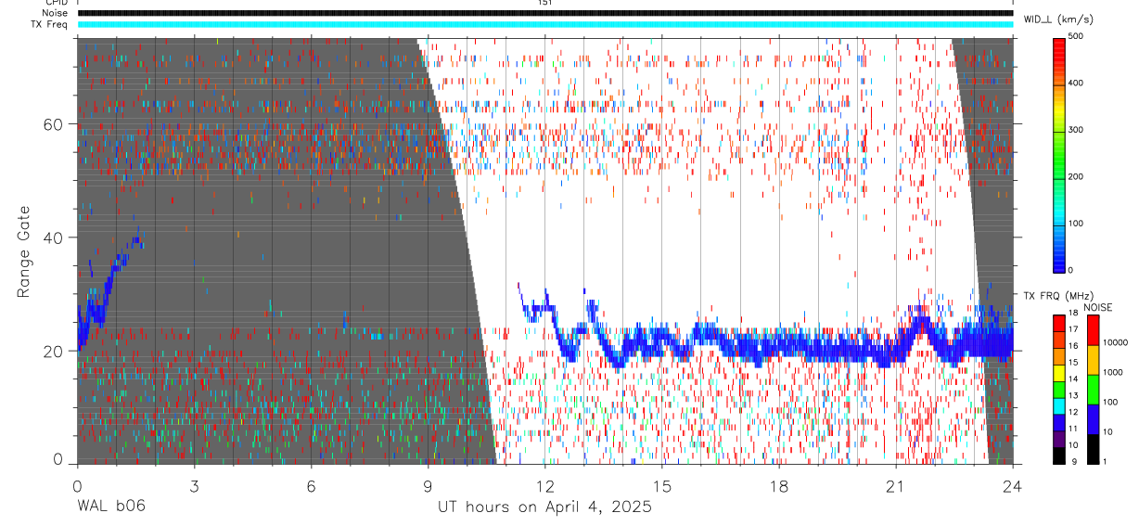Viewport: 1139px width, 526px height.
Task: Click the 'TX Freq' row label
Action: click(x=48, y=24)
